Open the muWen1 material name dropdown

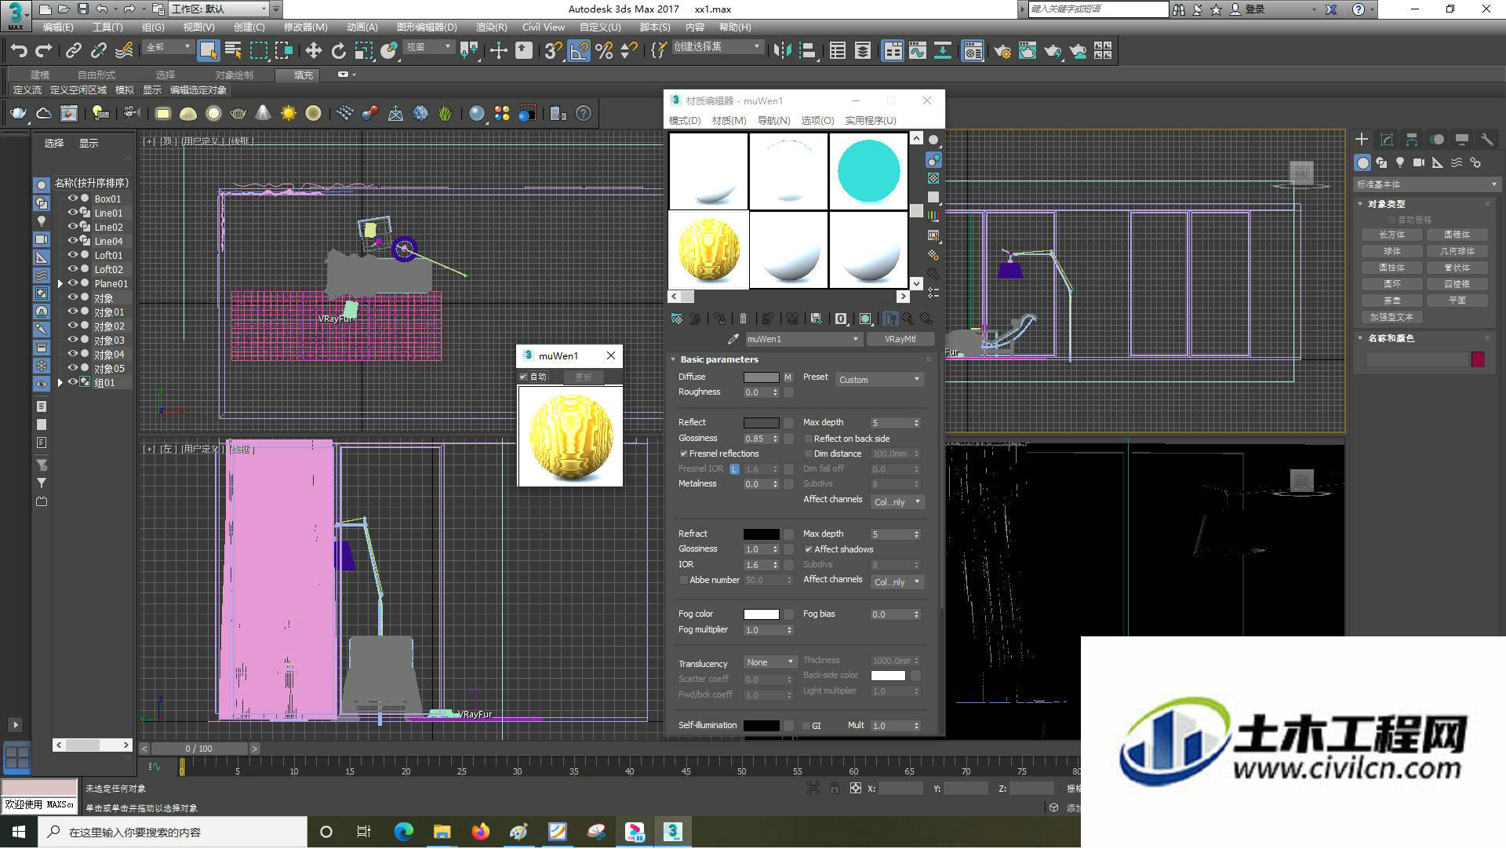pos(802,339)
